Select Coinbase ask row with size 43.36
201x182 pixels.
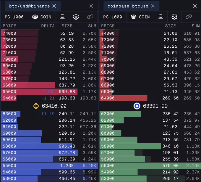click(150, 59)
